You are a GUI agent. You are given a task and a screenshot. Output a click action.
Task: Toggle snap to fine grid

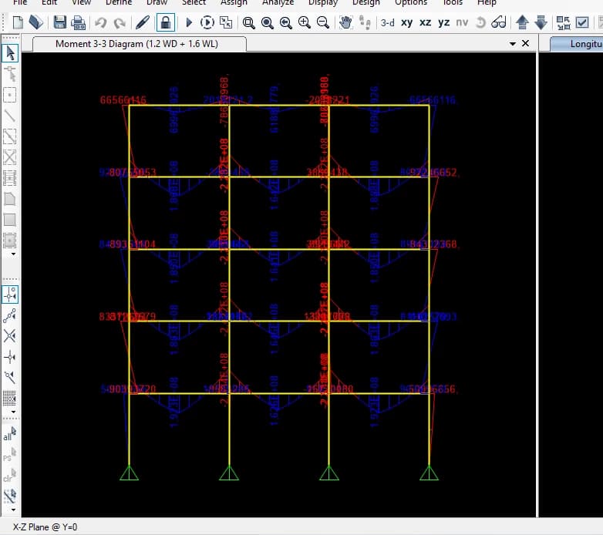tap(10, 399)
